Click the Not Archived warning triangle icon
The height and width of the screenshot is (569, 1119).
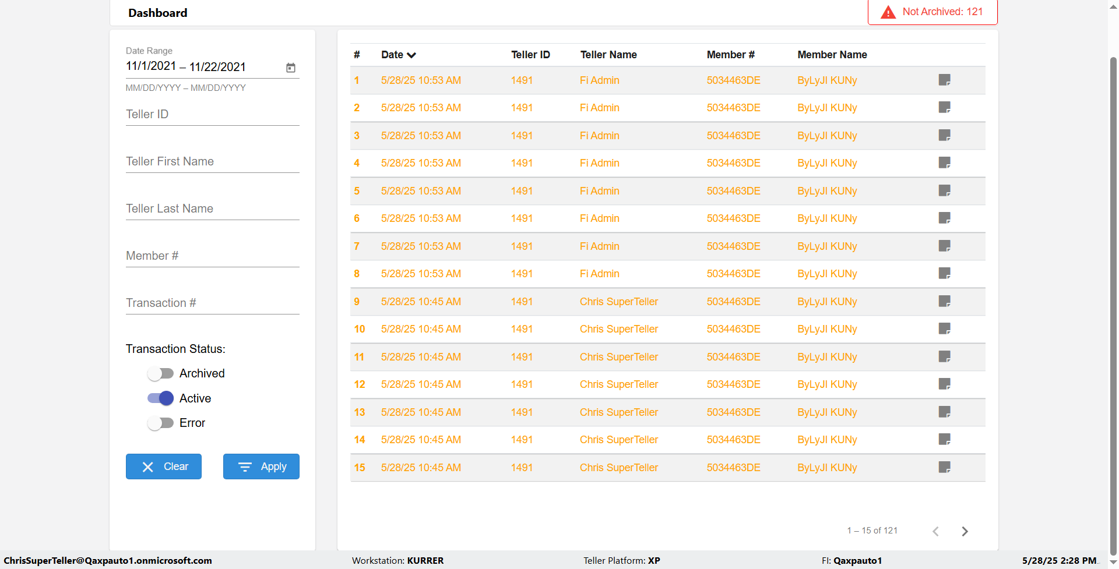tap(888, 12)
